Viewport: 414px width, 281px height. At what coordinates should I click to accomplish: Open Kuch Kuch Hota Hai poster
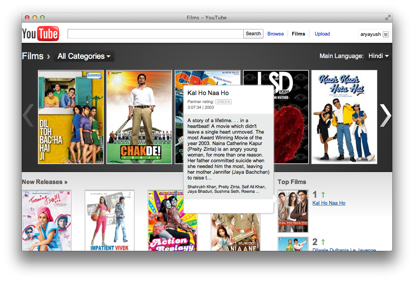344,117
